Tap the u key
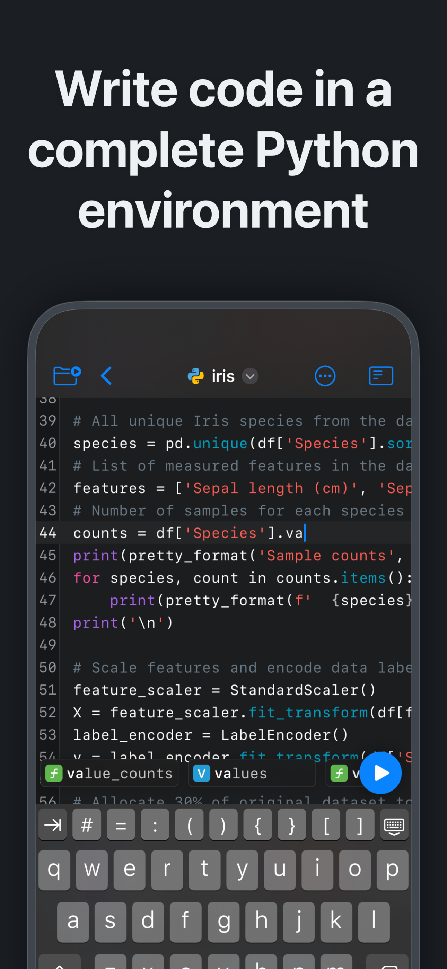This screenshot has height=969, width=447. pos(280,870)
